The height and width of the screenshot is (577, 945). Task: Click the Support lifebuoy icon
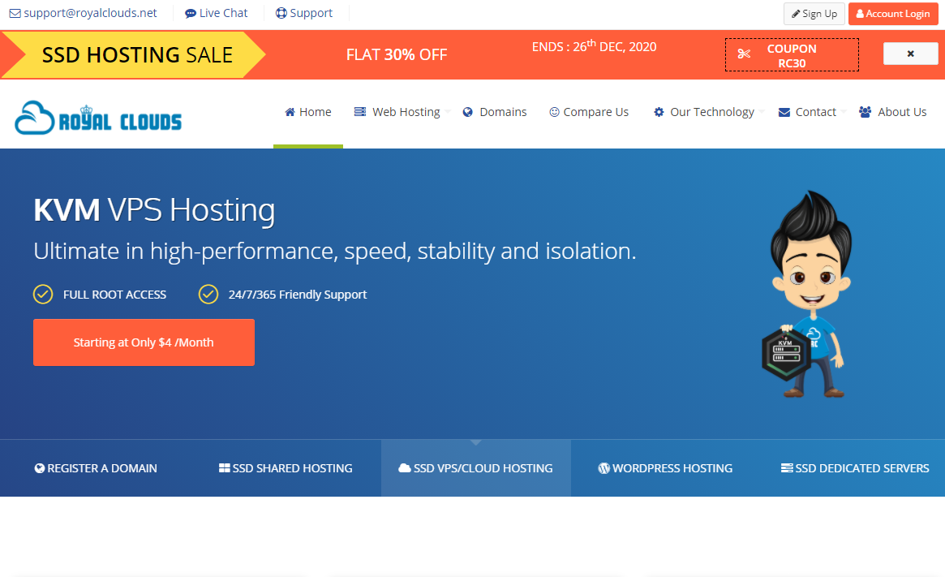tap(281, 13)
